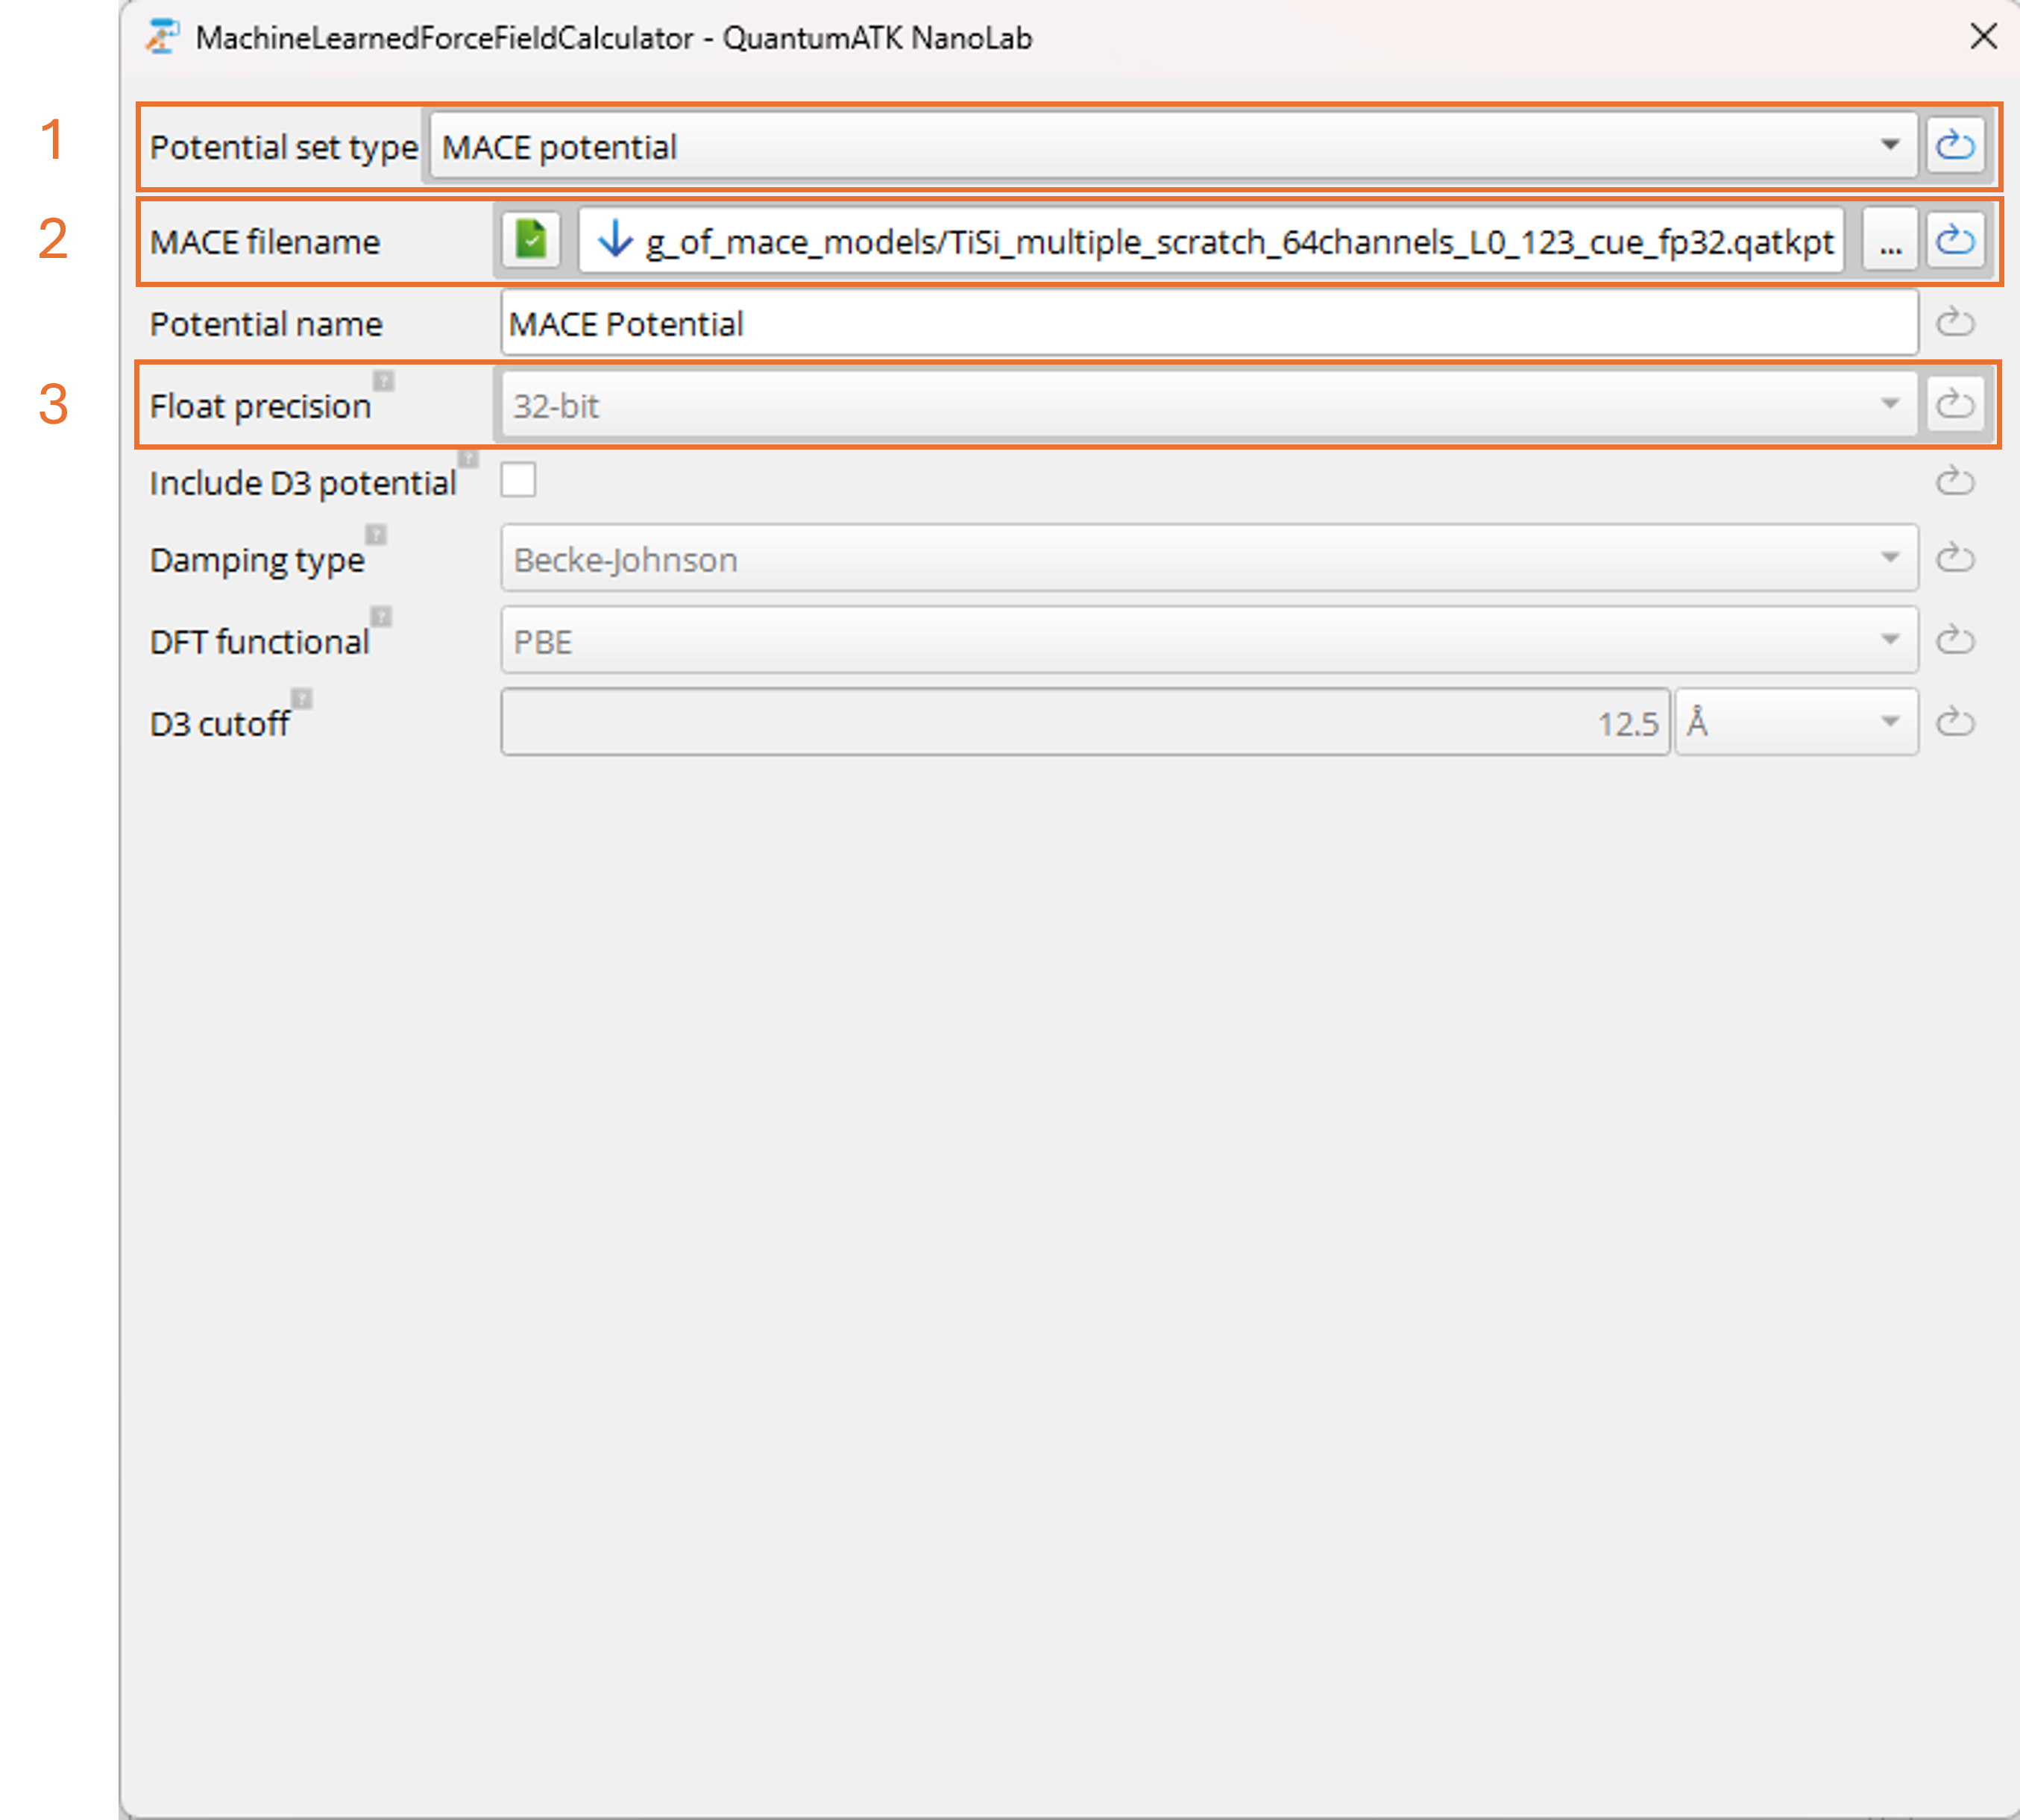Viewport: 2020px width, 1820px height.
Task: Close the MachineLearnedForceFieldCalculator window
Action: pos(1983,37)
